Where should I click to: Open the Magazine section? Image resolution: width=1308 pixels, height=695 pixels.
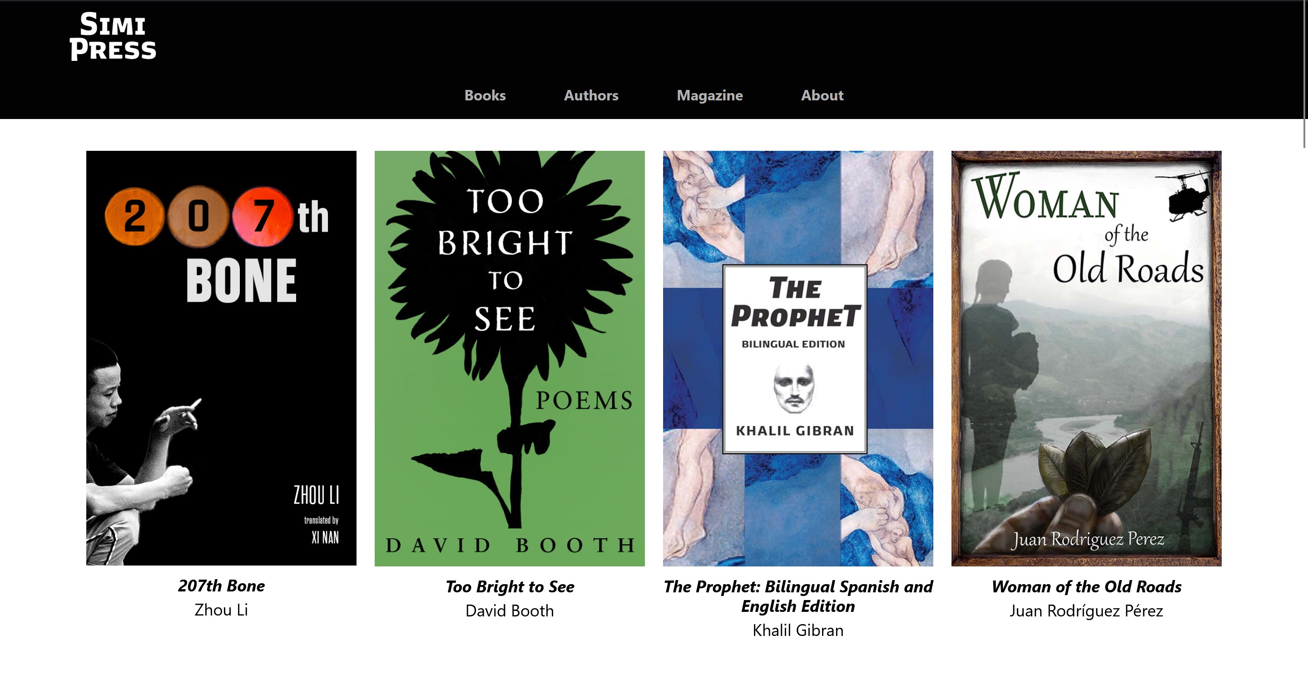click(709, 95)
